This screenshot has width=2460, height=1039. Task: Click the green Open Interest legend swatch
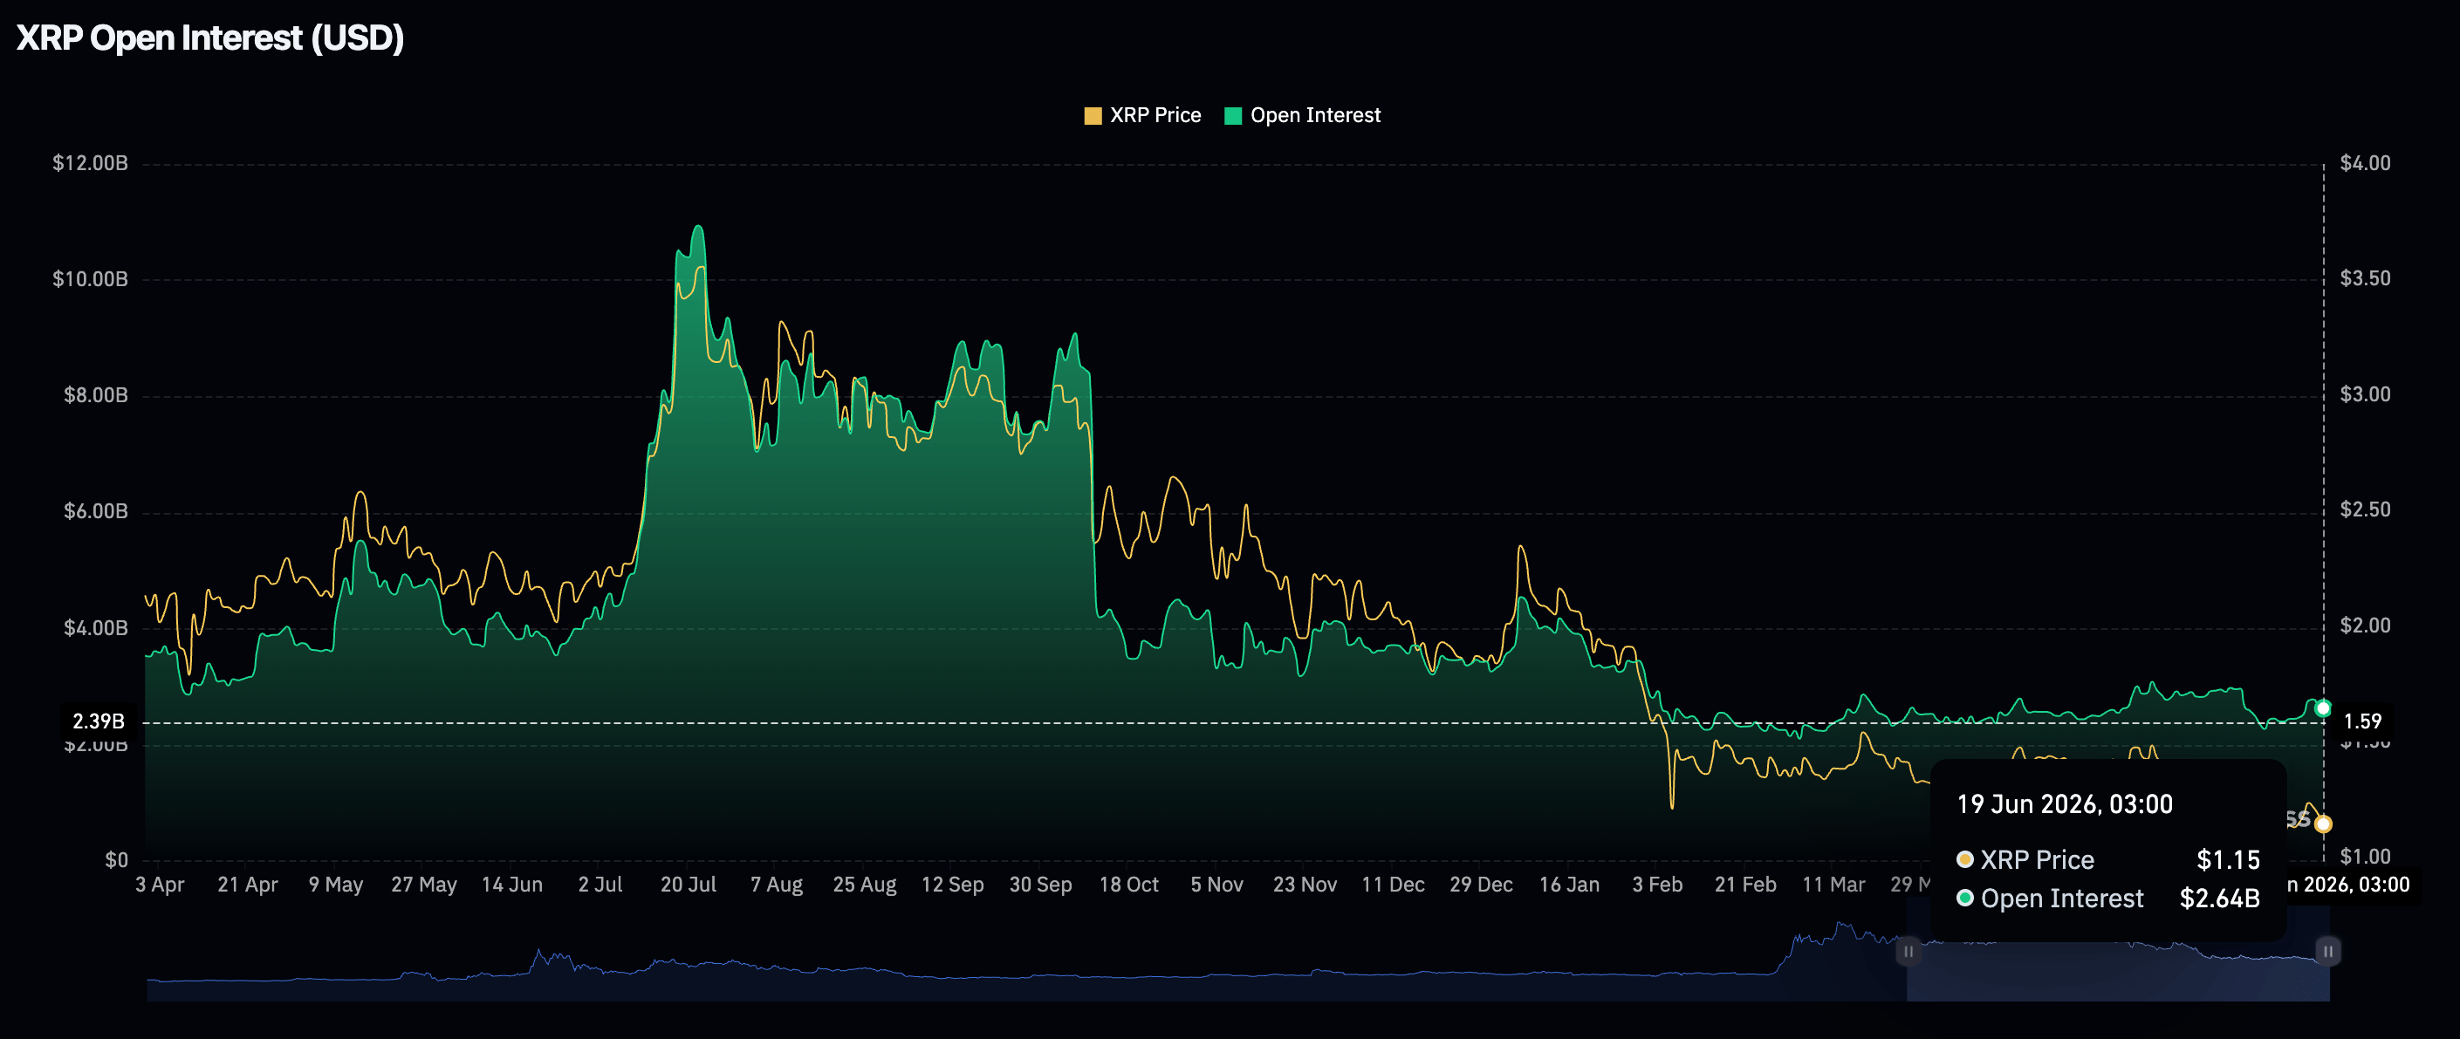pyautogui.click(x=1233, y=117)
